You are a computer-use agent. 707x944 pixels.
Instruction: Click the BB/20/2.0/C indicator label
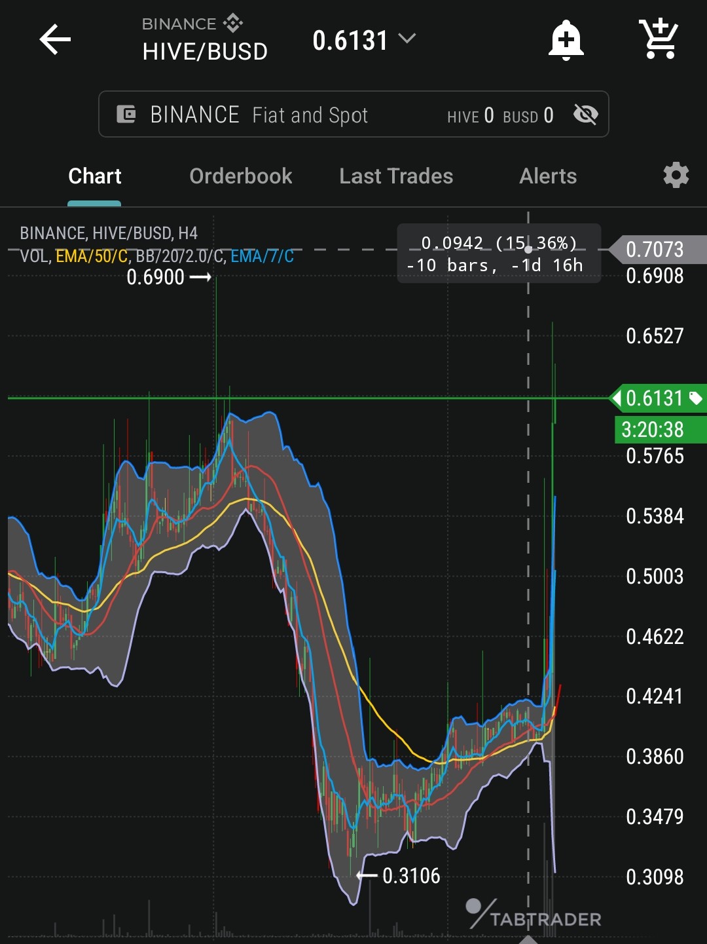point(179,256)
